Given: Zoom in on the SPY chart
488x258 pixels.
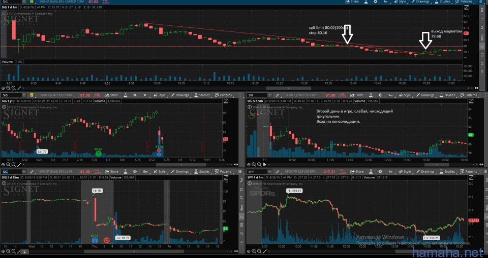Looking at the screenshot, I should pos(254,251).
